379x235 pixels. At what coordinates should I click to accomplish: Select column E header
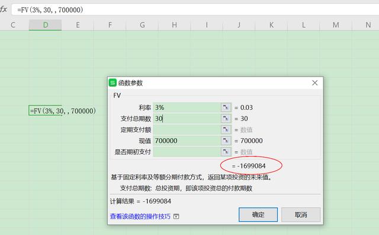78,25
